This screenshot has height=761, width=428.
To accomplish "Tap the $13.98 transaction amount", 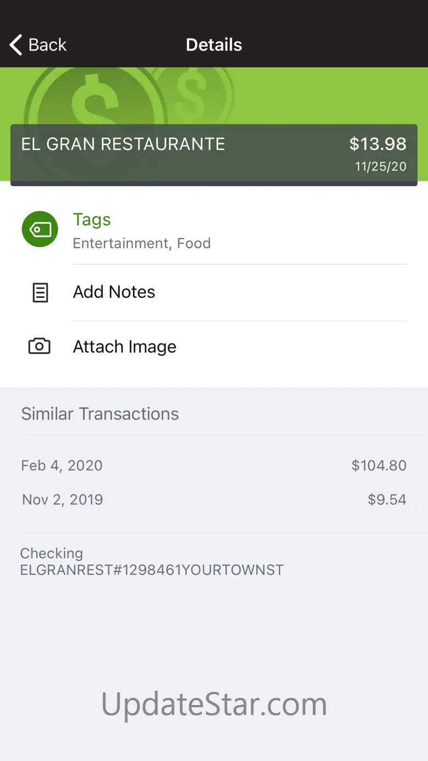I will [x=378, y=144].
